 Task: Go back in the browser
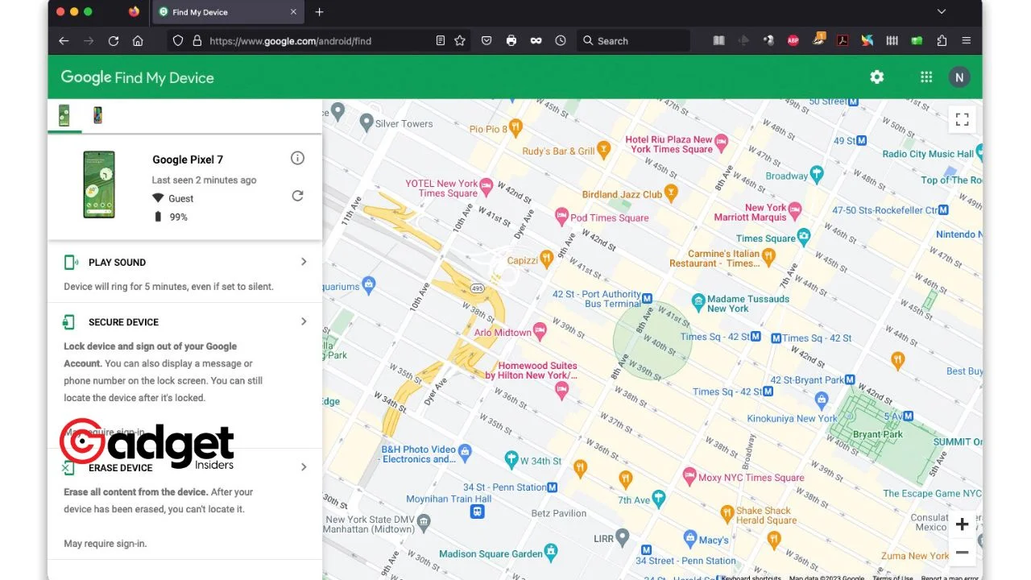click(x=64, y=40)
